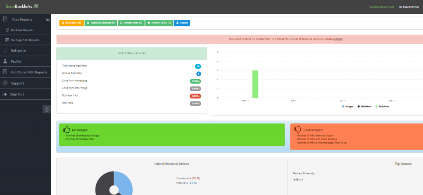This screenshot has height=195, width=423.
Task: Click the green May 17 chart bar
Action: tap(255, 84)
